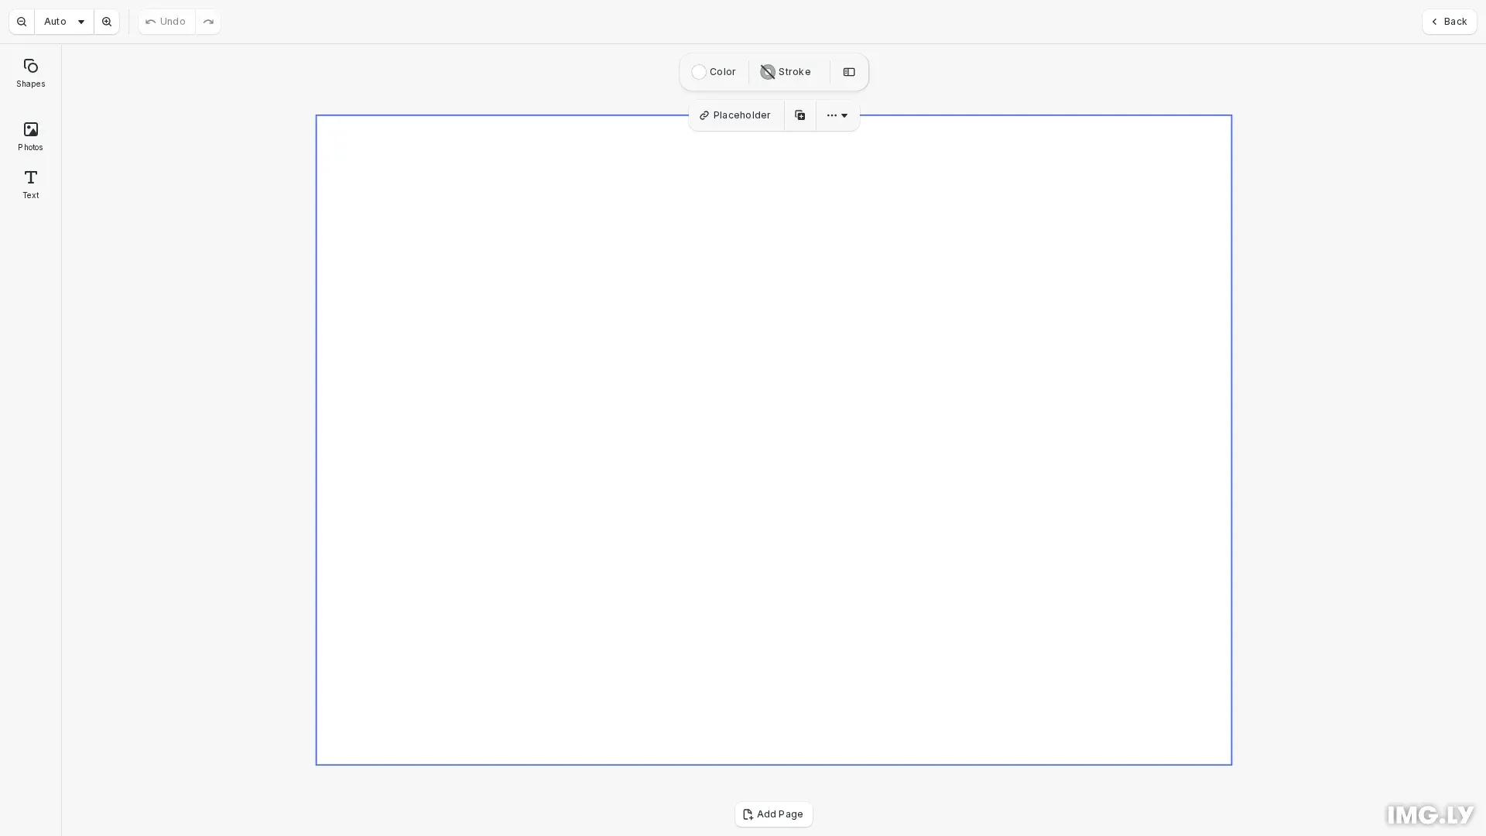
Task: Click the Back button
Action: pos(1449,21)
